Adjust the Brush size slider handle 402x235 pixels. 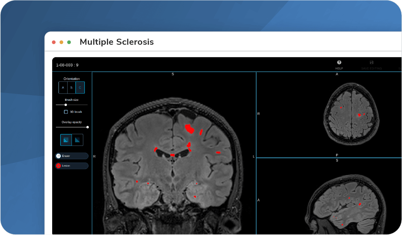click(66, 105)
